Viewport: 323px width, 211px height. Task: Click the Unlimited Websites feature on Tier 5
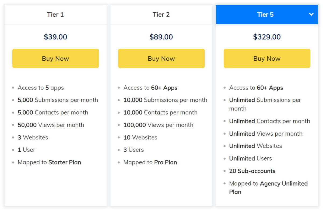255,146
